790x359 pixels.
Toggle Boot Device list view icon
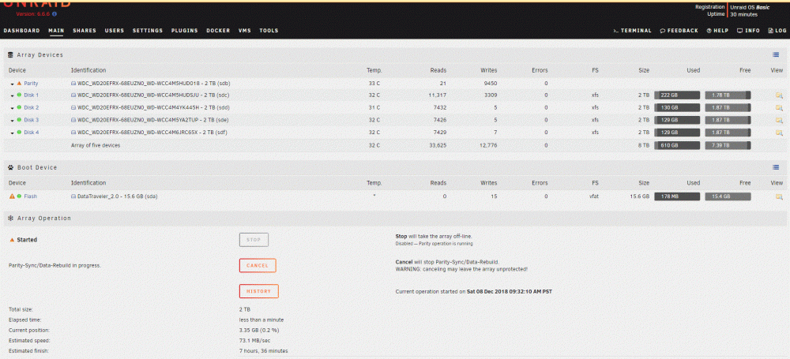click(776, 167)
